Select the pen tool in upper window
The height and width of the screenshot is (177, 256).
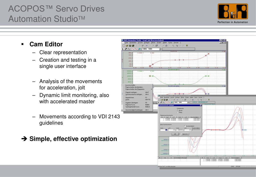tap(126, 49)
